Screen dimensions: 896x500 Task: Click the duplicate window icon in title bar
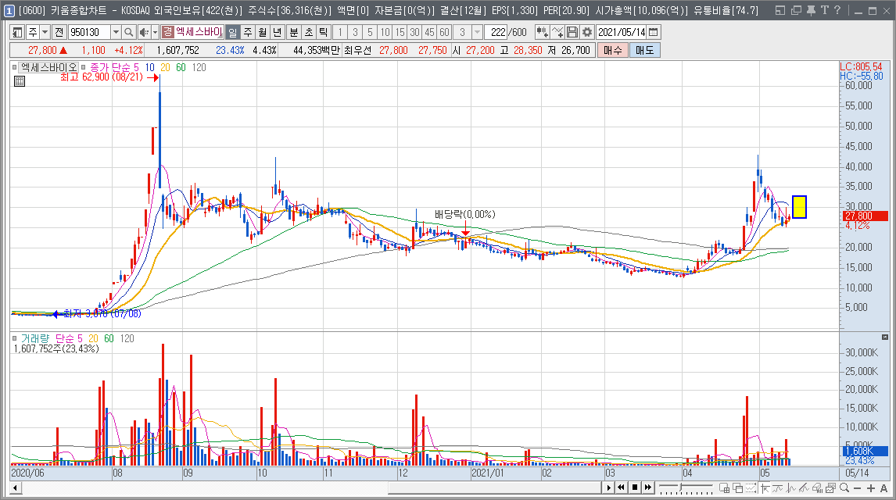796,10
